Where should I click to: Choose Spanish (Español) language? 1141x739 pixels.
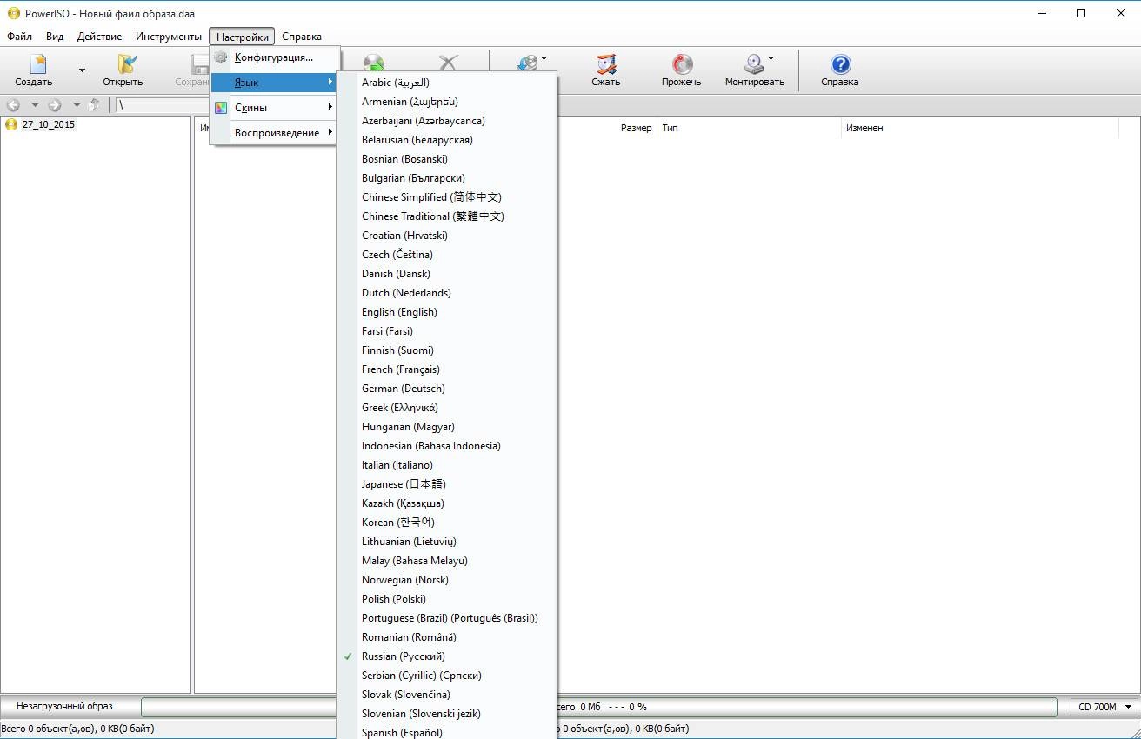pos(446,732)
